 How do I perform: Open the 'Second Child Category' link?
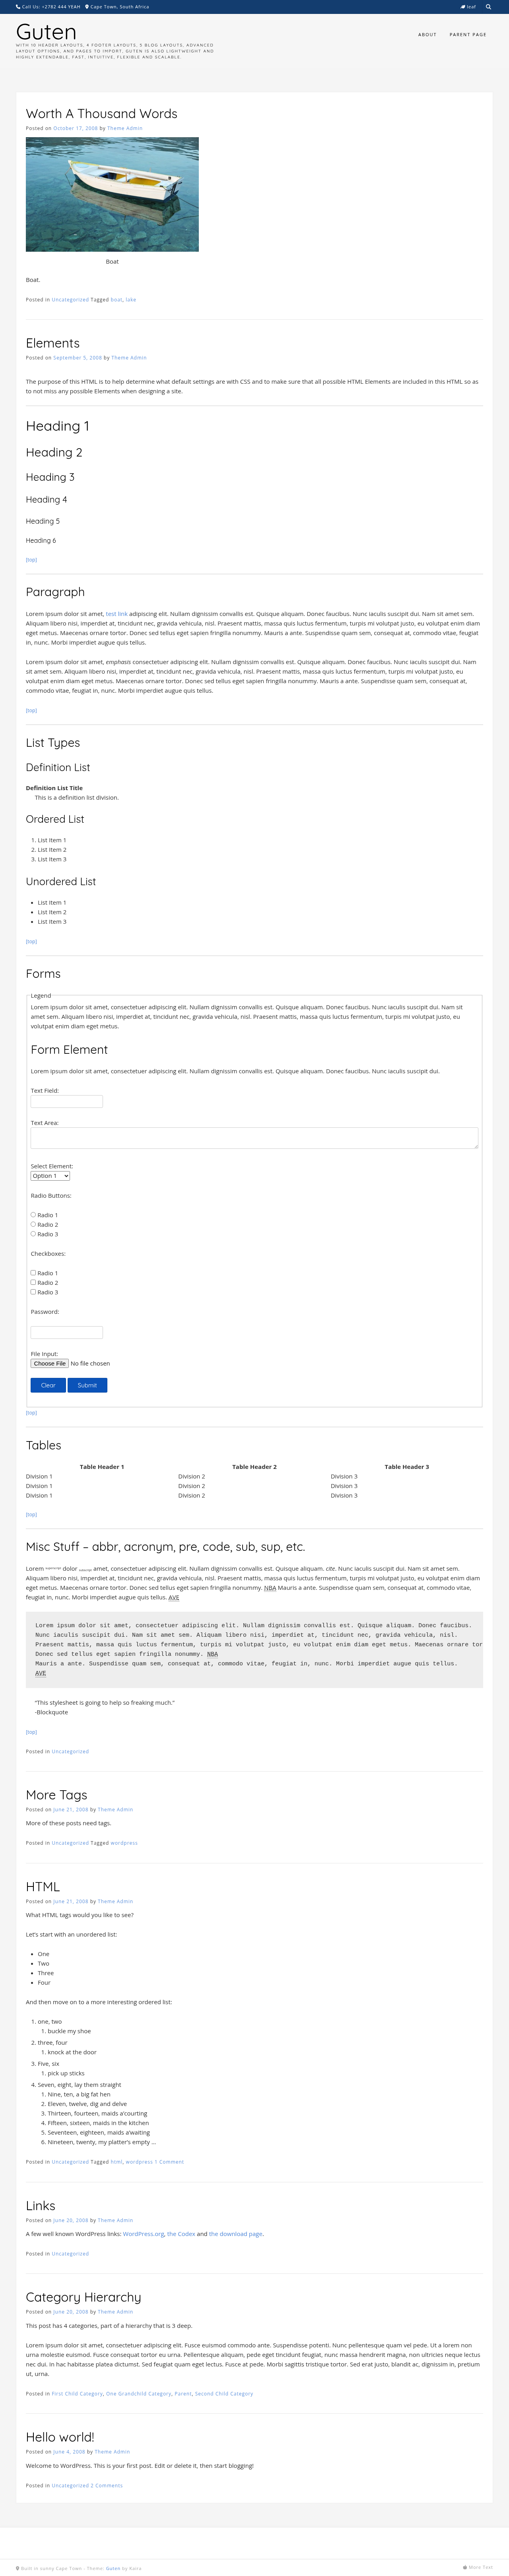coord(224,2394)
